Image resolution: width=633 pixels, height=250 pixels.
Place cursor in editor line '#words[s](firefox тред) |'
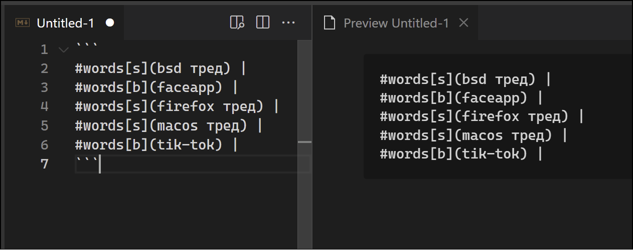(177, 106)
